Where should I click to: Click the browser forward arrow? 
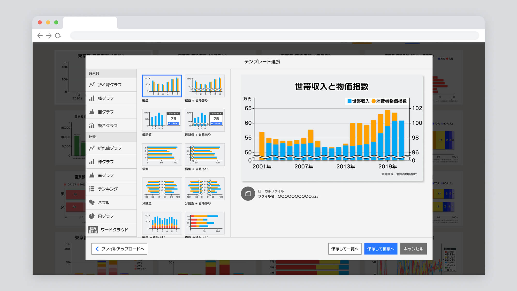(x=49, y=36)
